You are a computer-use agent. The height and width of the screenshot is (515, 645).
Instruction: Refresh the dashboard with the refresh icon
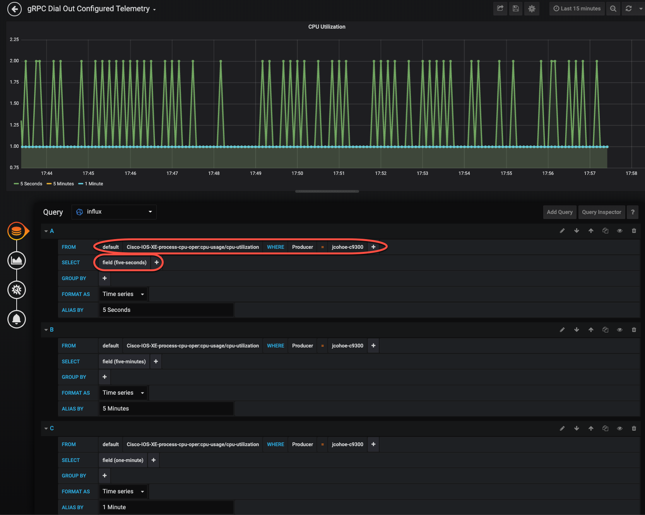(x=628, y=9)
